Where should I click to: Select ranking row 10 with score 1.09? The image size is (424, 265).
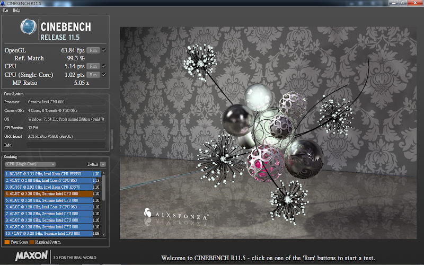[x=52, y=233]
